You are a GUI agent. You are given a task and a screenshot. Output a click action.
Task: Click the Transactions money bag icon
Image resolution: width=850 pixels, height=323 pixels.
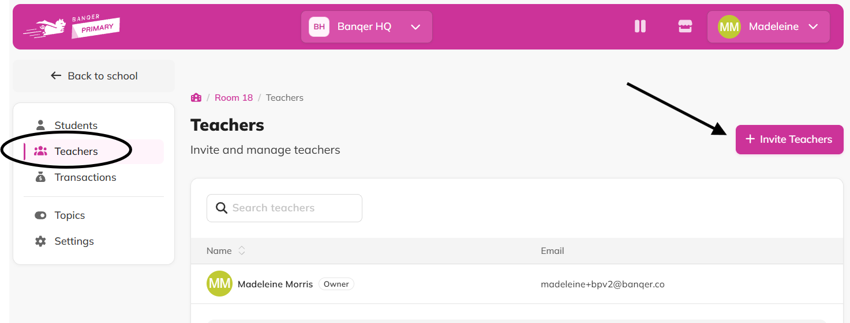[x=40, y=177]
